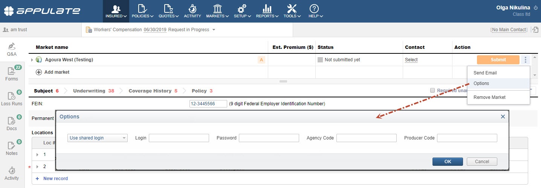
Task: Open the Use shared login dropdown
Action: (x=98, y=138)
